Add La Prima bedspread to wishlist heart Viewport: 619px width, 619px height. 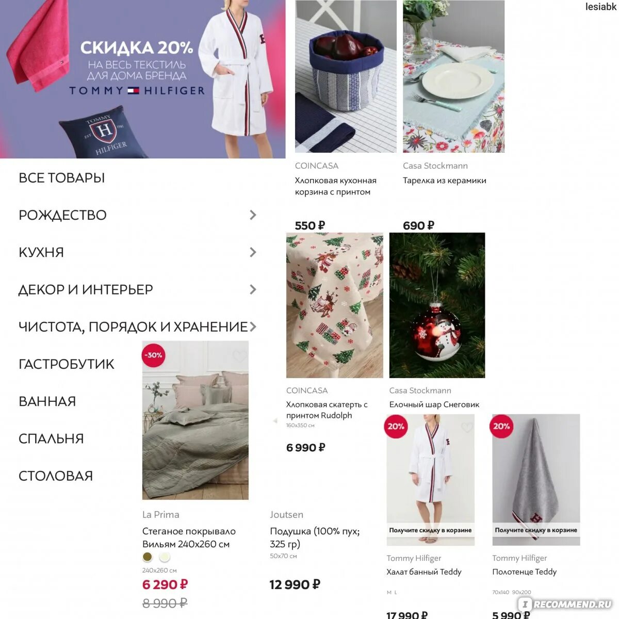(239, 356)
